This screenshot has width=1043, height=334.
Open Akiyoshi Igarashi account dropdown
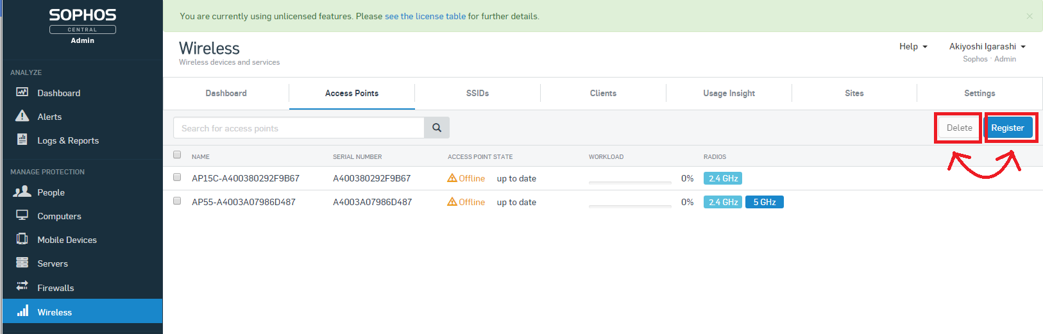point(987,46)
